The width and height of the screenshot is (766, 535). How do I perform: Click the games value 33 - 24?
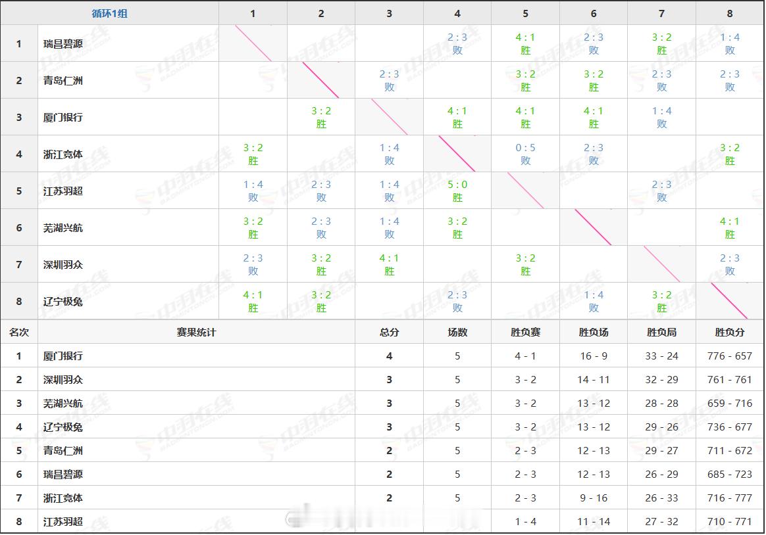661,356
